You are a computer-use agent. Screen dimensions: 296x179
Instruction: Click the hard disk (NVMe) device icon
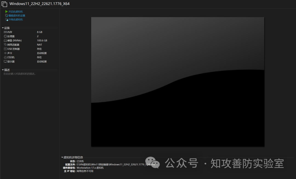pos(5,40)
